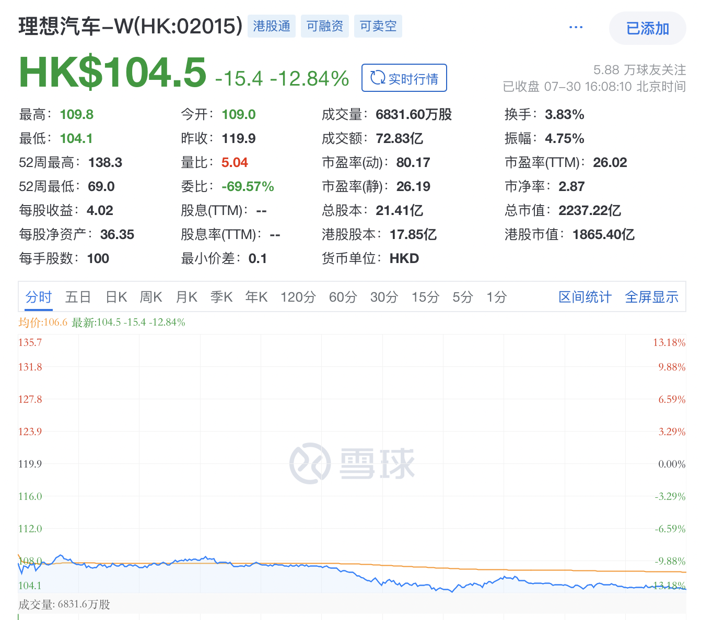This screenshot has width=701, height=620.
Task: Click the 52周最低 value 69.0
Action: point(101,186)
